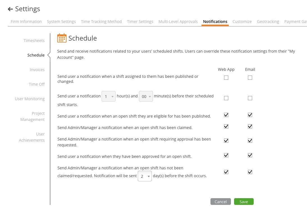The image size is (307, 213).
Task: Enable Email reminder before scheduled shift starts
Action: pyautogui.click(x=250, y=98)
